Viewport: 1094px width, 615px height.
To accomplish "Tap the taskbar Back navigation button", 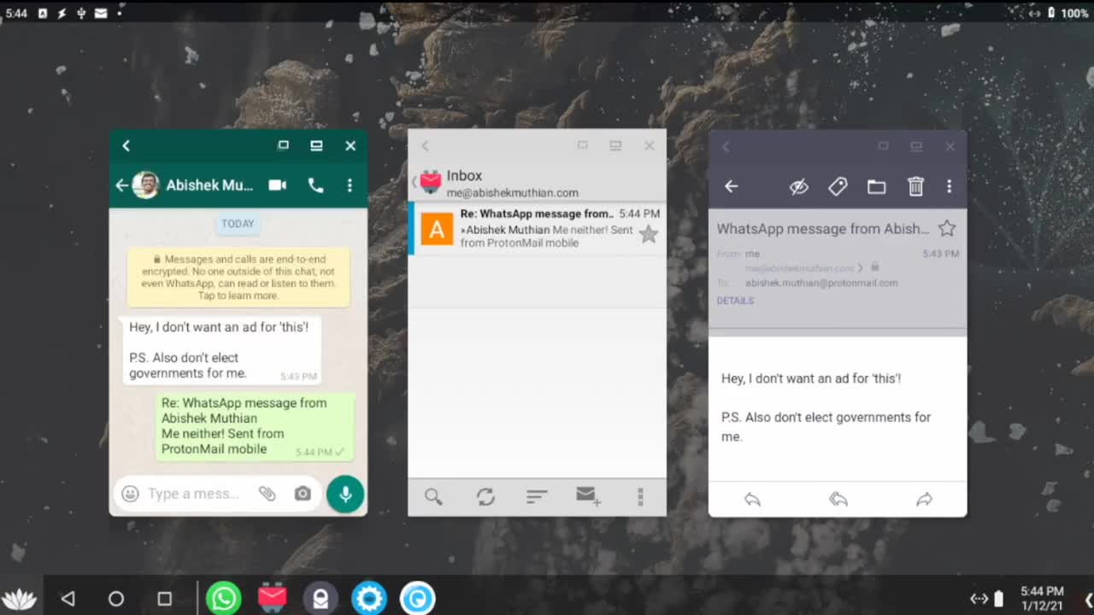I will coord(68,599).
